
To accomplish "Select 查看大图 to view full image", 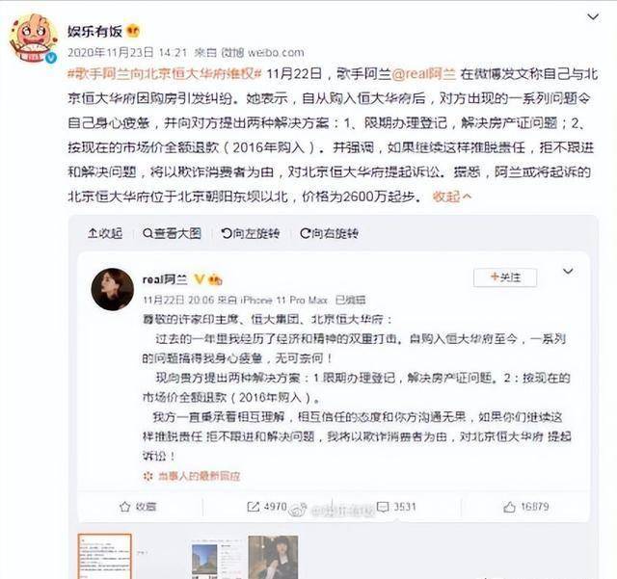I will [172, 233].
